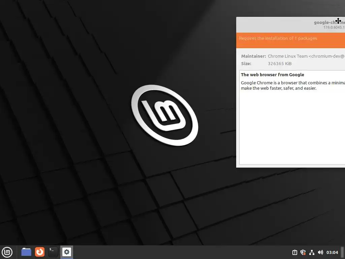Click the Google Chrome description paragraph
Image resolution: width=345 pixels, height=259 pixels.
pyautogui.click(x=293, y=85)
